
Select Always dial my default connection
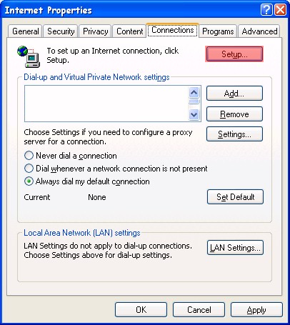(x=29, y=181)
